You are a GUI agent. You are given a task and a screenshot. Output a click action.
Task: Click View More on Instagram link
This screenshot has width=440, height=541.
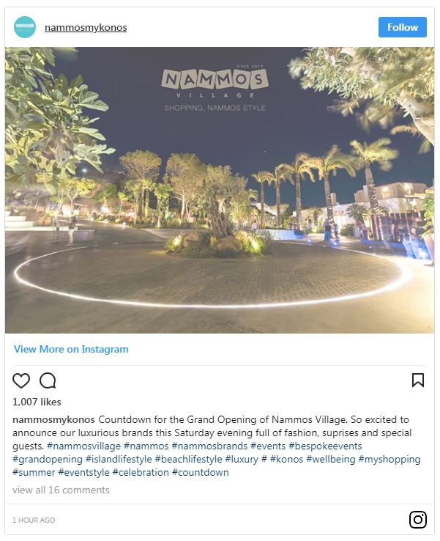[71, 349]
